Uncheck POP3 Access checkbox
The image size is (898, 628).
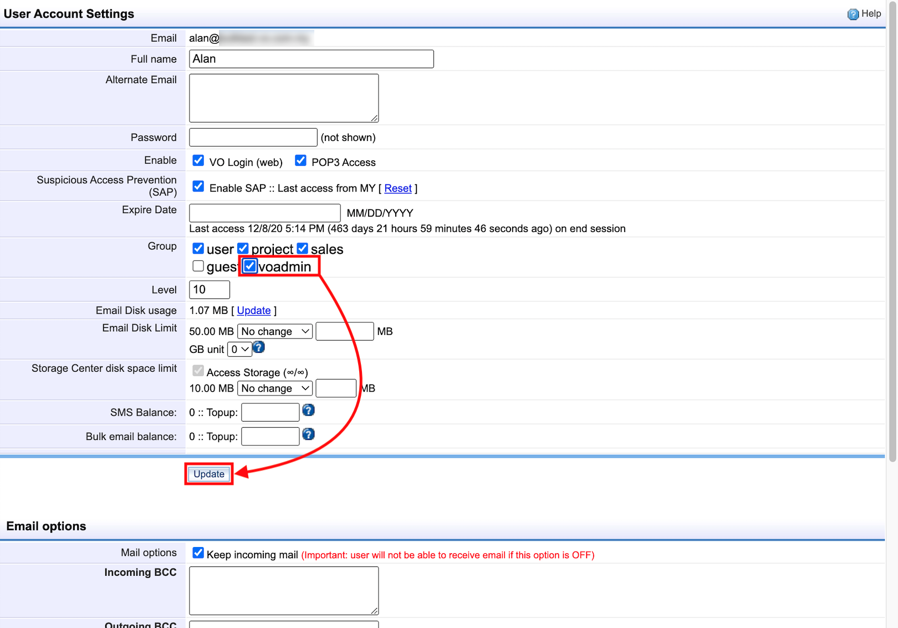300,161
